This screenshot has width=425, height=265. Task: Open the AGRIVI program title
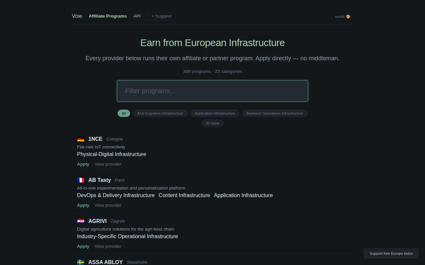point(98,221)
